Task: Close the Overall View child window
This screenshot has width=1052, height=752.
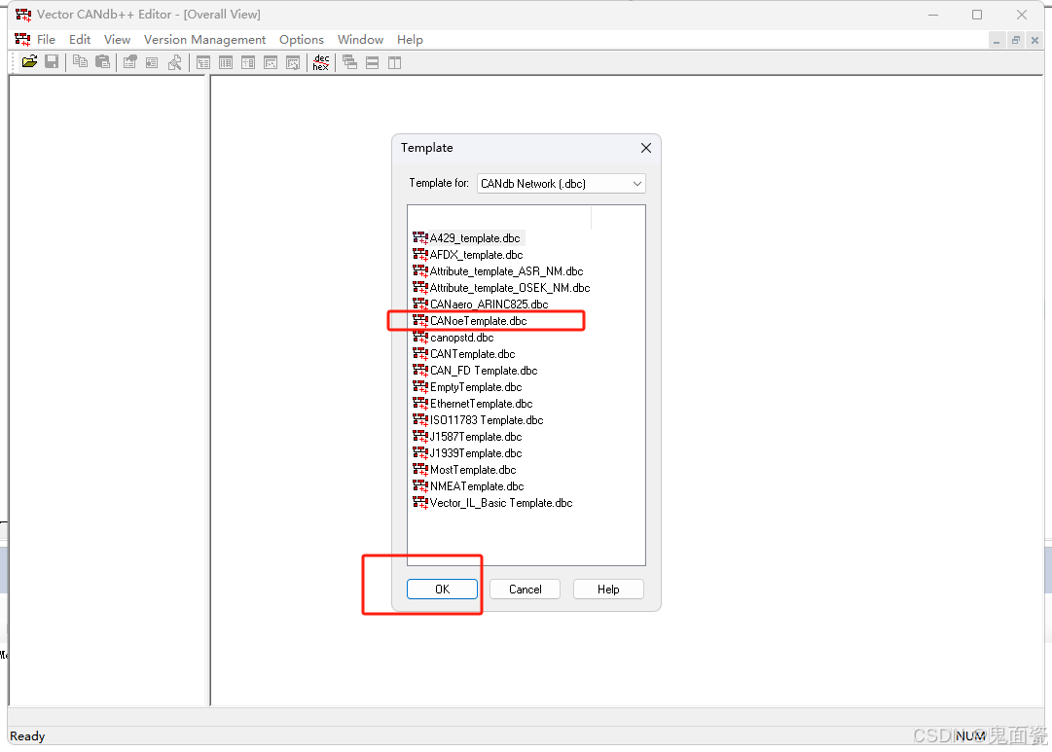Action: point(1034,40)
